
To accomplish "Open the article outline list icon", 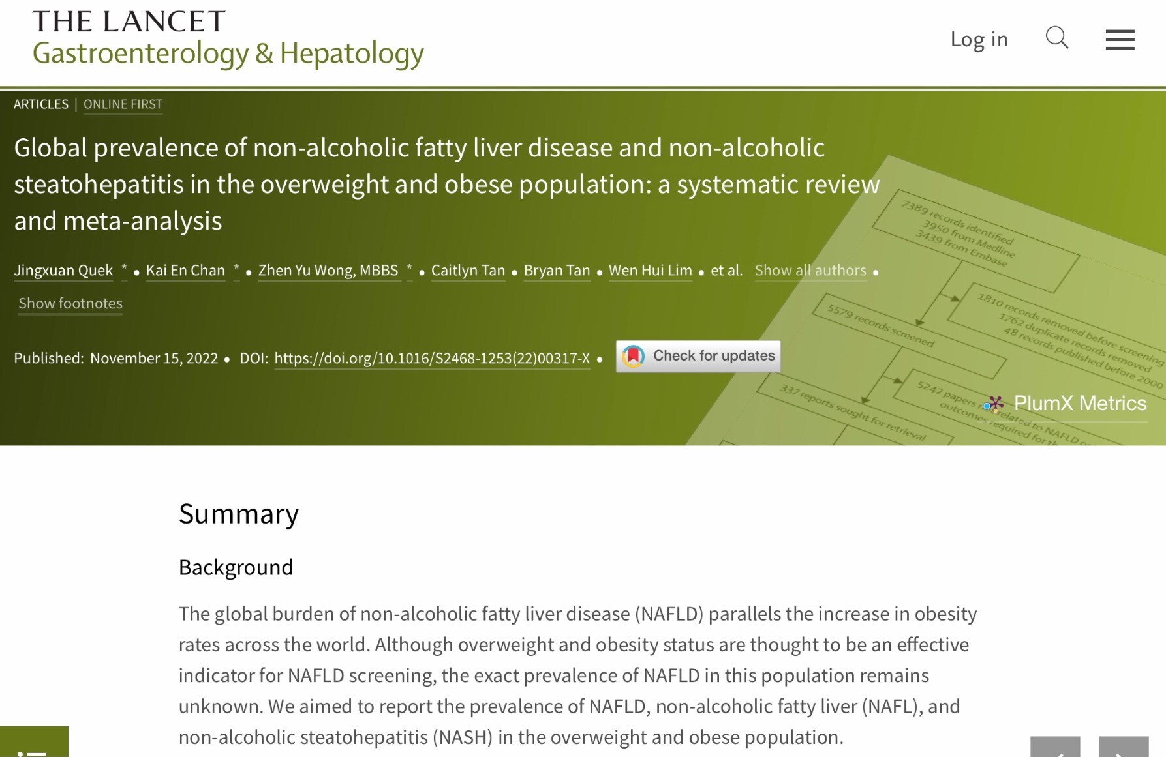I will tap(33, 747).
